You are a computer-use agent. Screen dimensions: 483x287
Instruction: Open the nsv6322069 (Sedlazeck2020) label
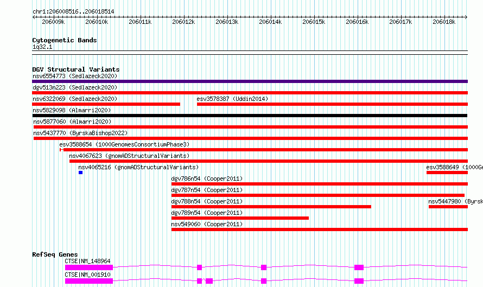[x=75, y=99]
